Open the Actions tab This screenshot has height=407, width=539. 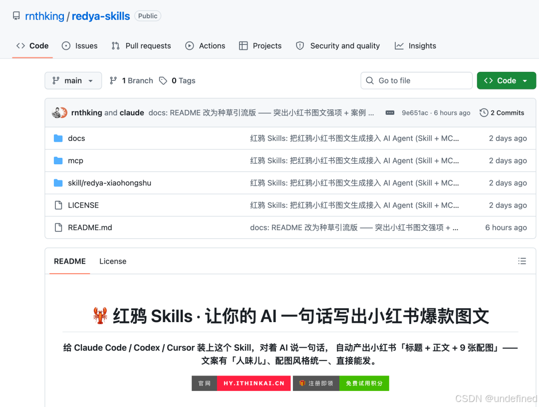[205, 46]
